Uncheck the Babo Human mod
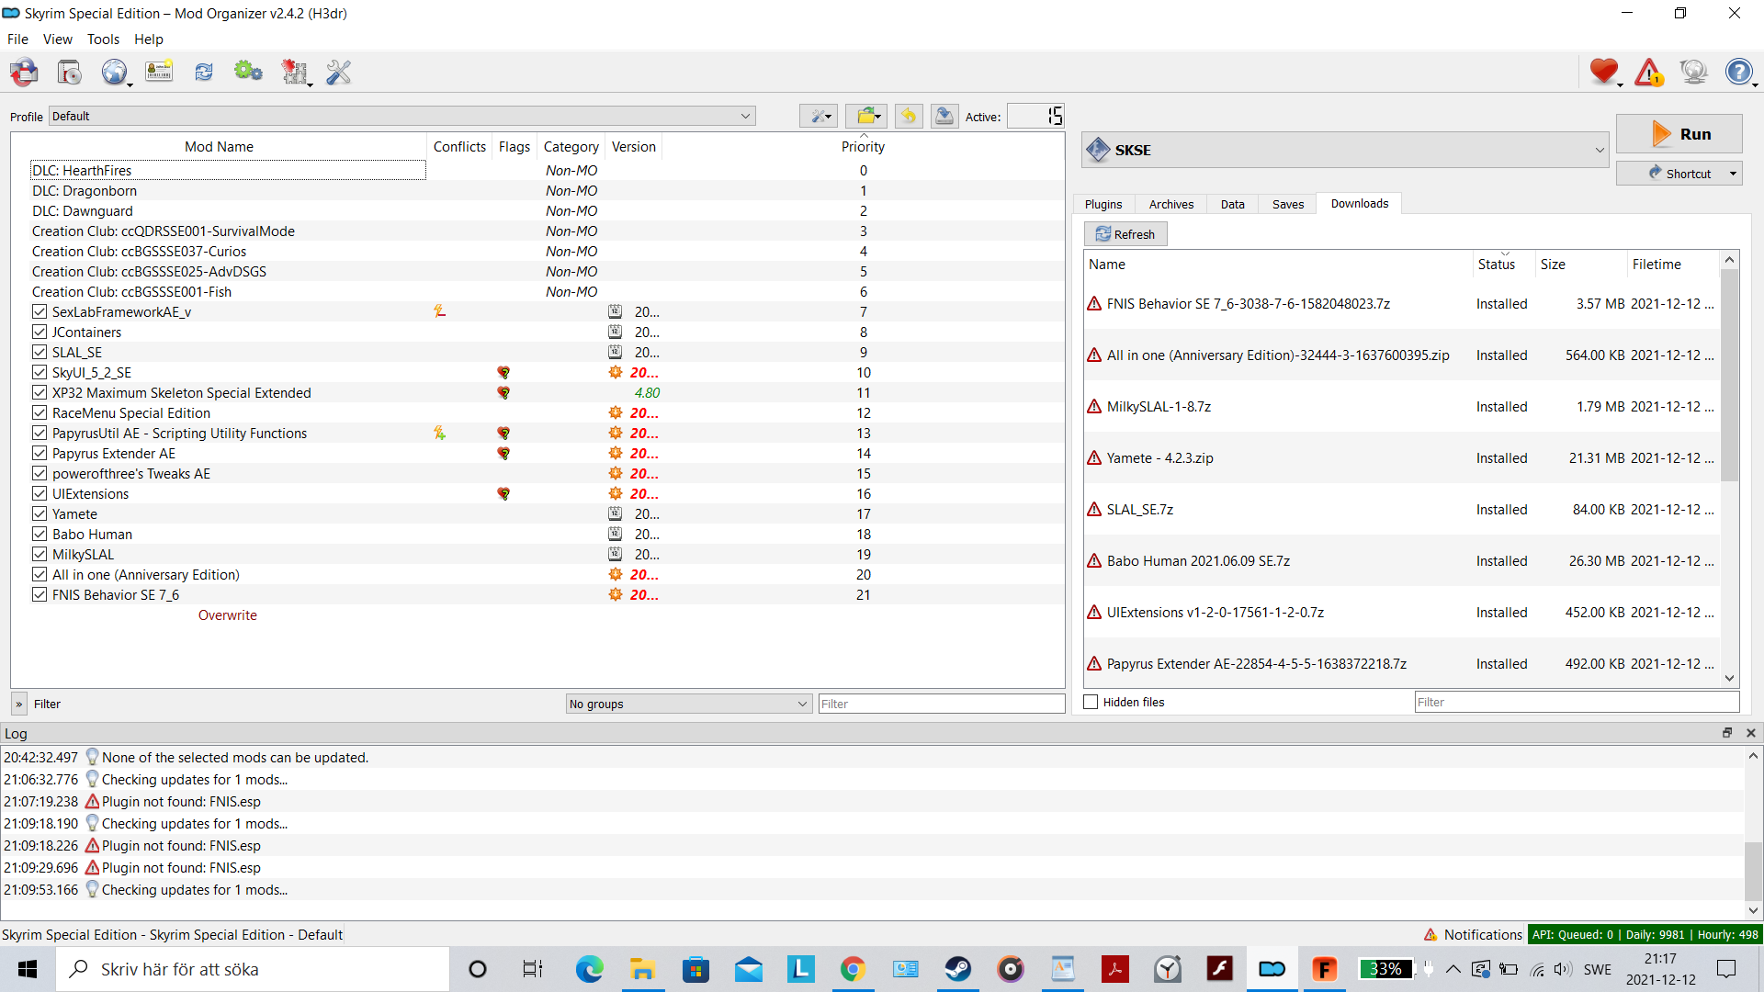The height and width of the screenshot is (992, 1764). click(x=40, y=534)
